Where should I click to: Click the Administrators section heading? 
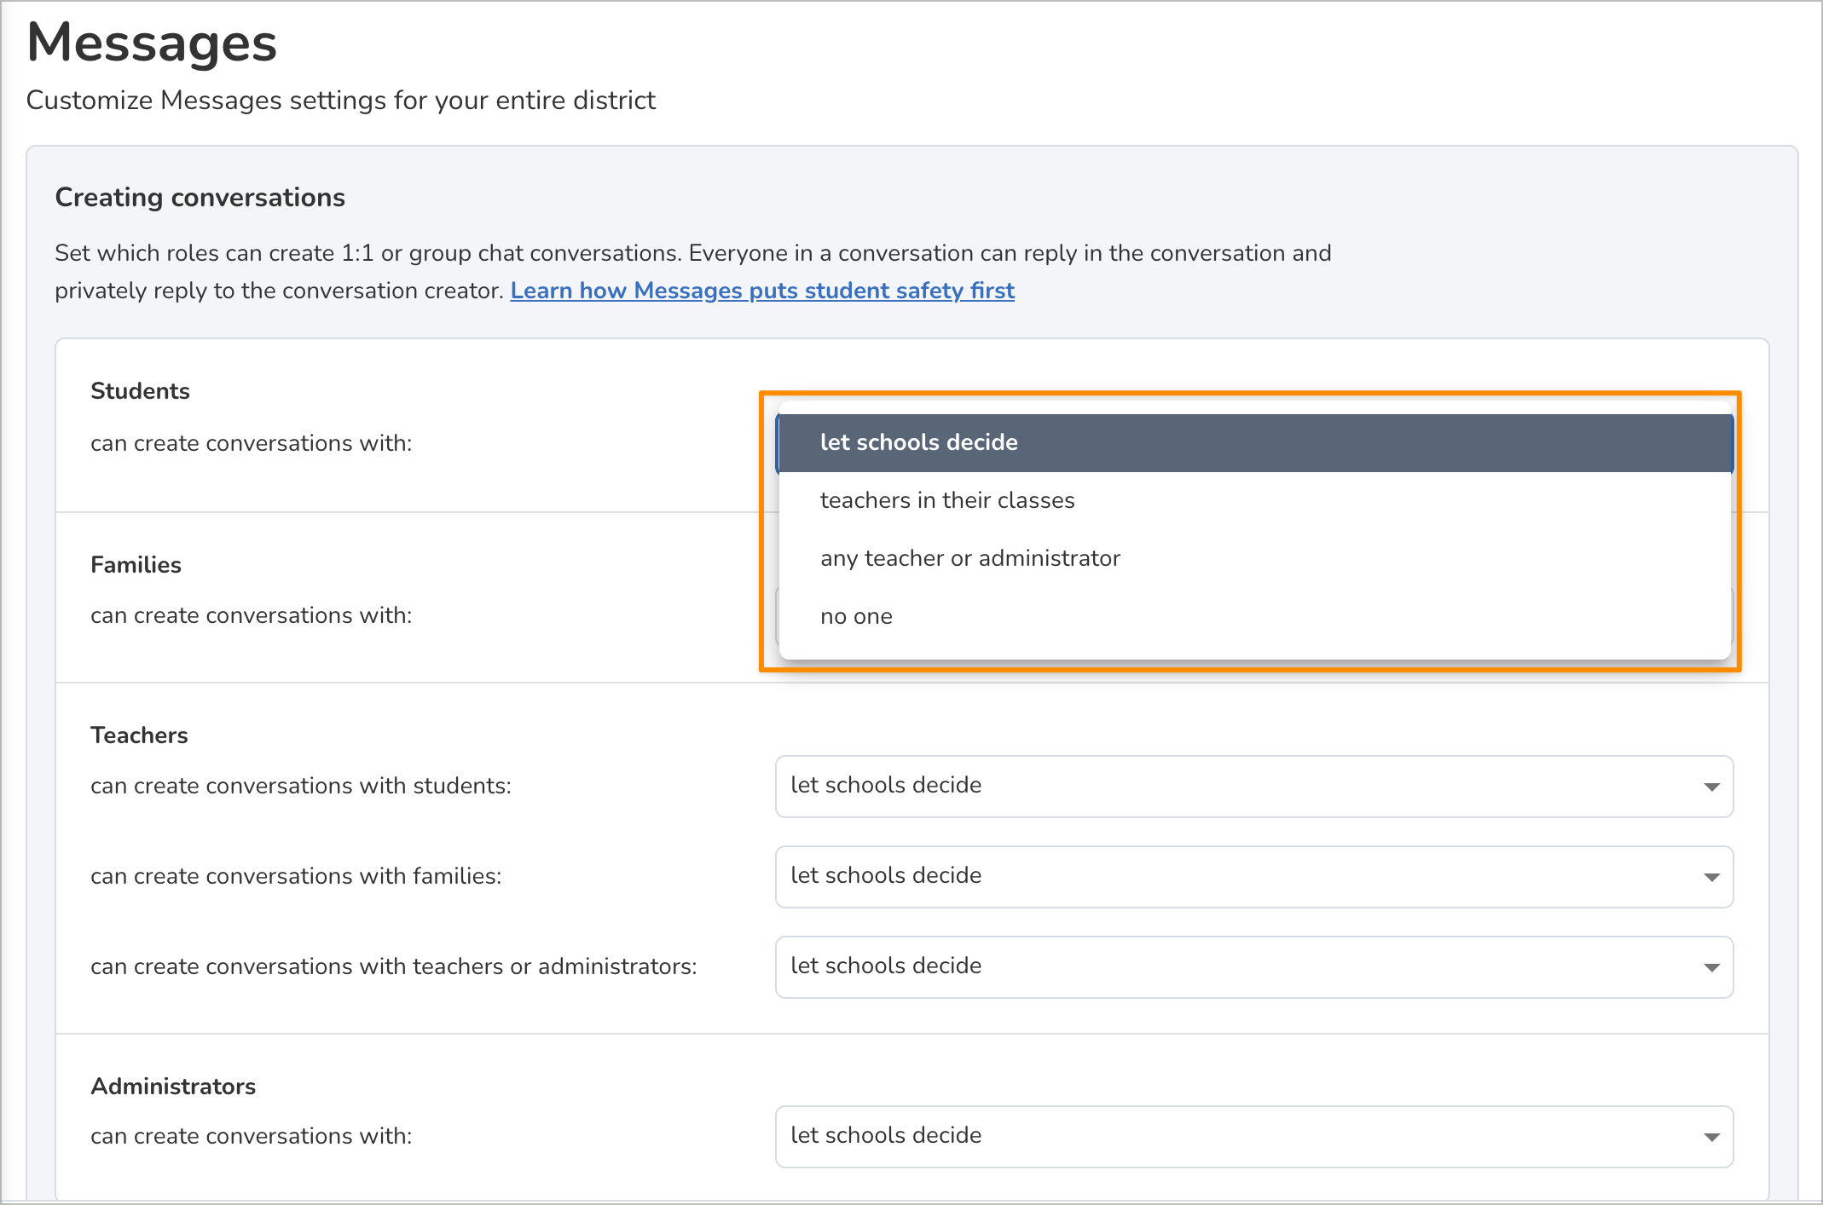(173, 1087)
